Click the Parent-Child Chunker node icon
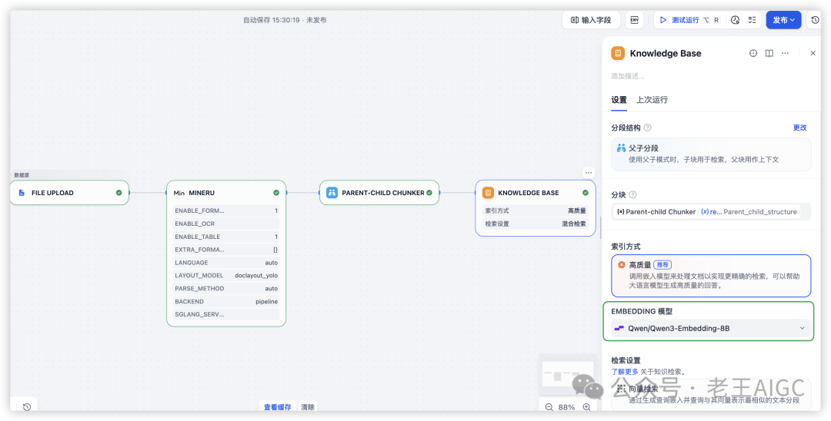 (x=332, y=193)
